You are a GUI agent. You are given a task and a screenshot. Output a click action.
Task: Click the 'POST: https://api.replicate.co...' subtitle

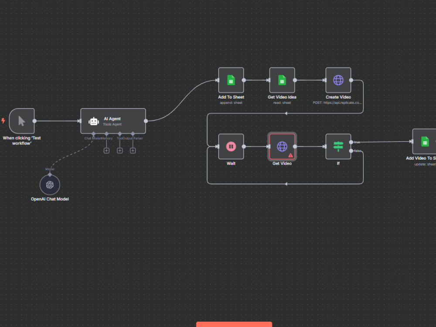pyautogui.click(x=337, y=102)
